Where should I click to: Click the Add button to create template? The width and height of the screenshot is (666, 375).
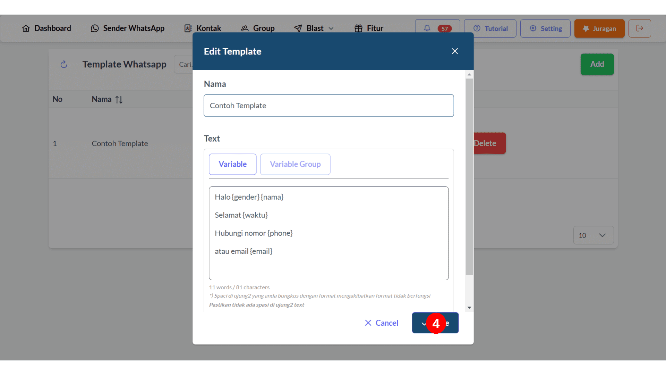click(597, 64)
